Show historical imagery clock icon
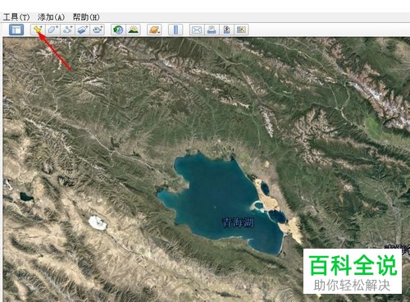 coord(118,30)
